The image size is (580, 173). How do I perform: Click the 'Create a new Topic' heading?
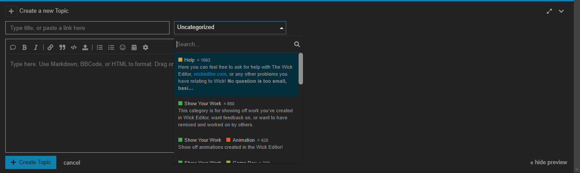[x=44, y=11]
